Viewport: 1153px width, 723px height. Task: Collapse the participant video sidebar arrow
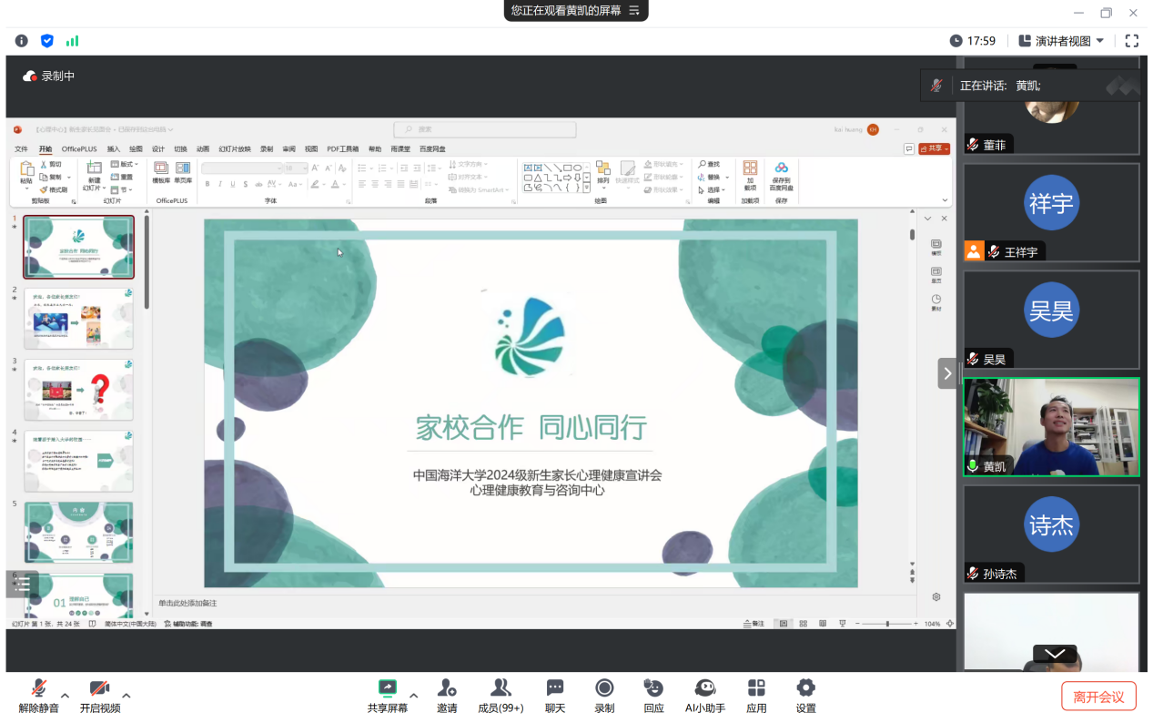(947, 373)
